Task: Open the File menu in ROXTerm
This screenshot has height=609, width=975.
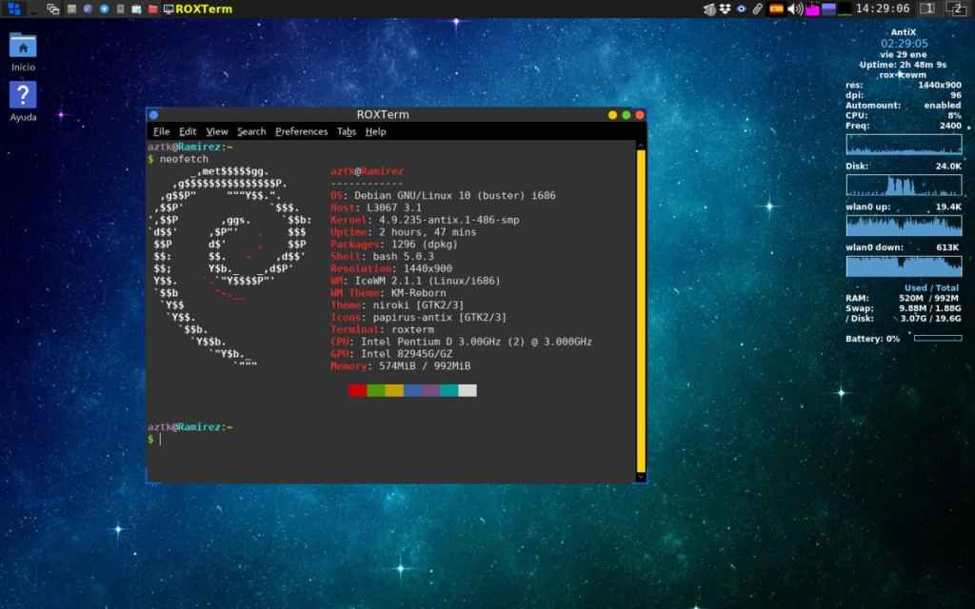Action: [161, 131]
